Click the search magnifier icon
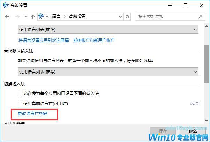This screenshot has height=142, width=210. coord(200,17)
